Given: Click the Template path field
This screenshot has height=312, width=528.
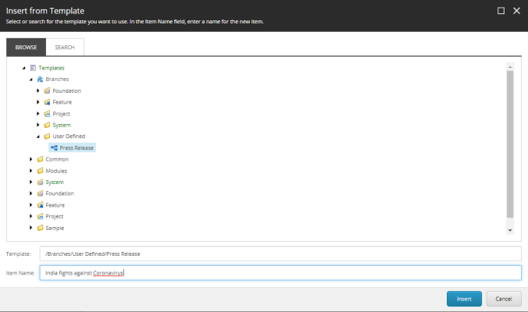Looking at the screenshot, I should point(280,253).
